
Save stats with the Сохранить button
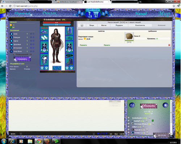click(22, 59)
